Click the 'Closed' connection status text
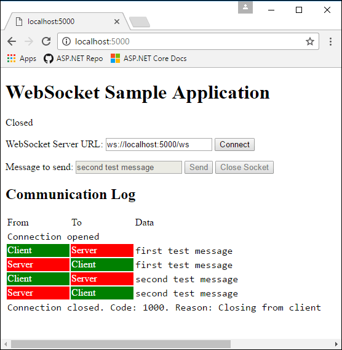This screenshot has height=350, width=342. point(20,123)
